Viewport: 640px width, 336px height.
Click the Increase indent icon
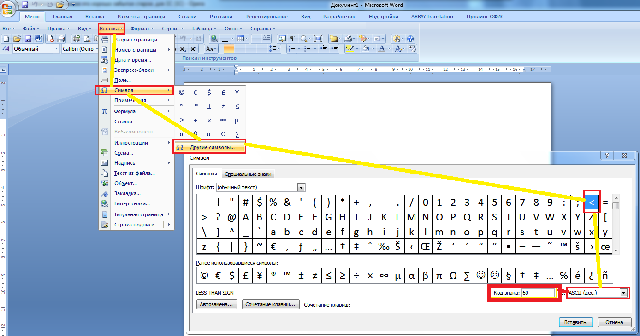pos(334,48)
